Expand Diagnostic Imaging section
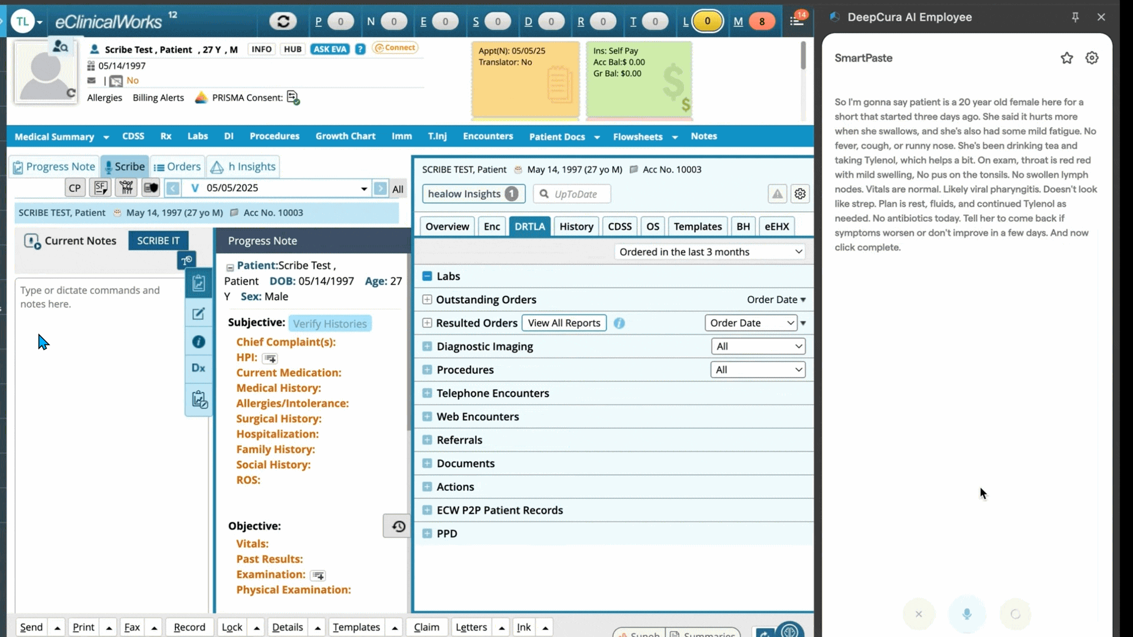This screenshot has width=1133, height=637. [x=427, y=346]
